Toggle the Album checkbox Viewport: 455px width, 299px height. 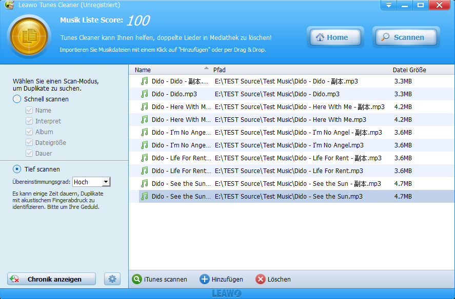(x=29, y=132)
